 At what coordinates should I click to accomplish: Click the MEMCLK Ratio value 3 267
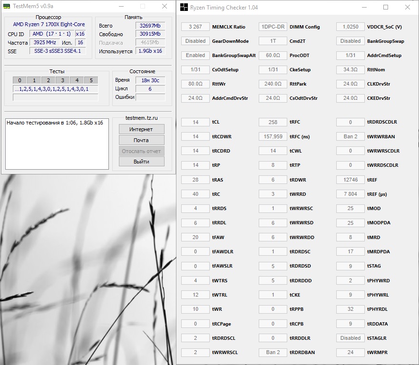[195, 27]
